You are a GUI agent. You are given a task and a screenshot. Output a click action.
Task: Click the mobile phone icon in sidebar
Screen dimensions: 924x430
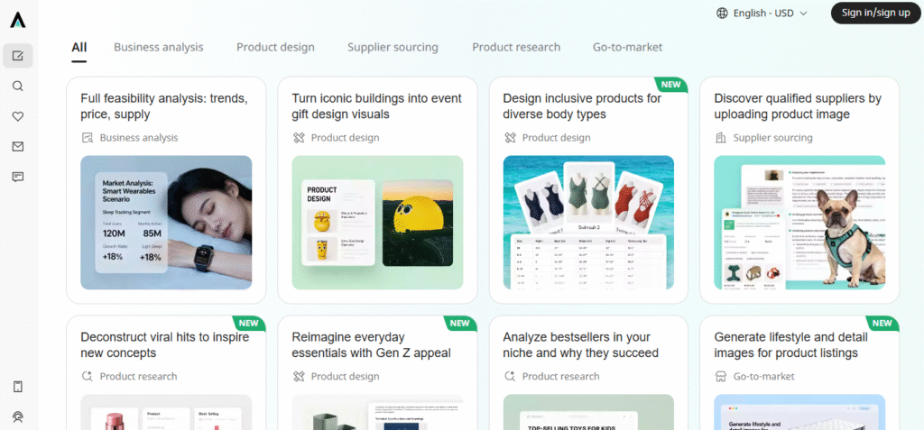[18, 387]
